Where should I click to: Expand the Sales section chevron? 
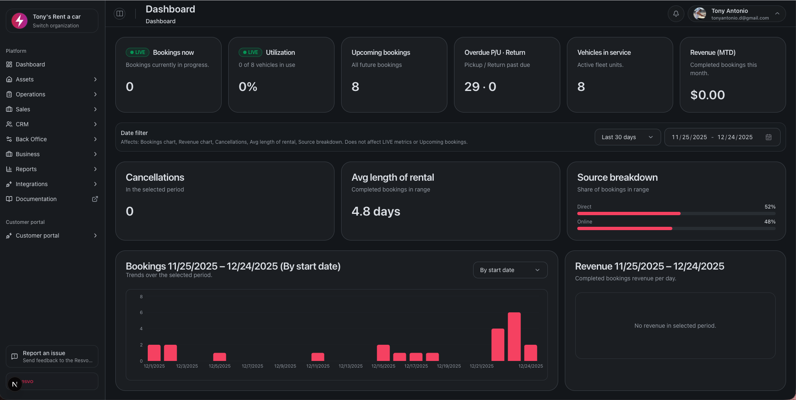(x=95, y=109)
